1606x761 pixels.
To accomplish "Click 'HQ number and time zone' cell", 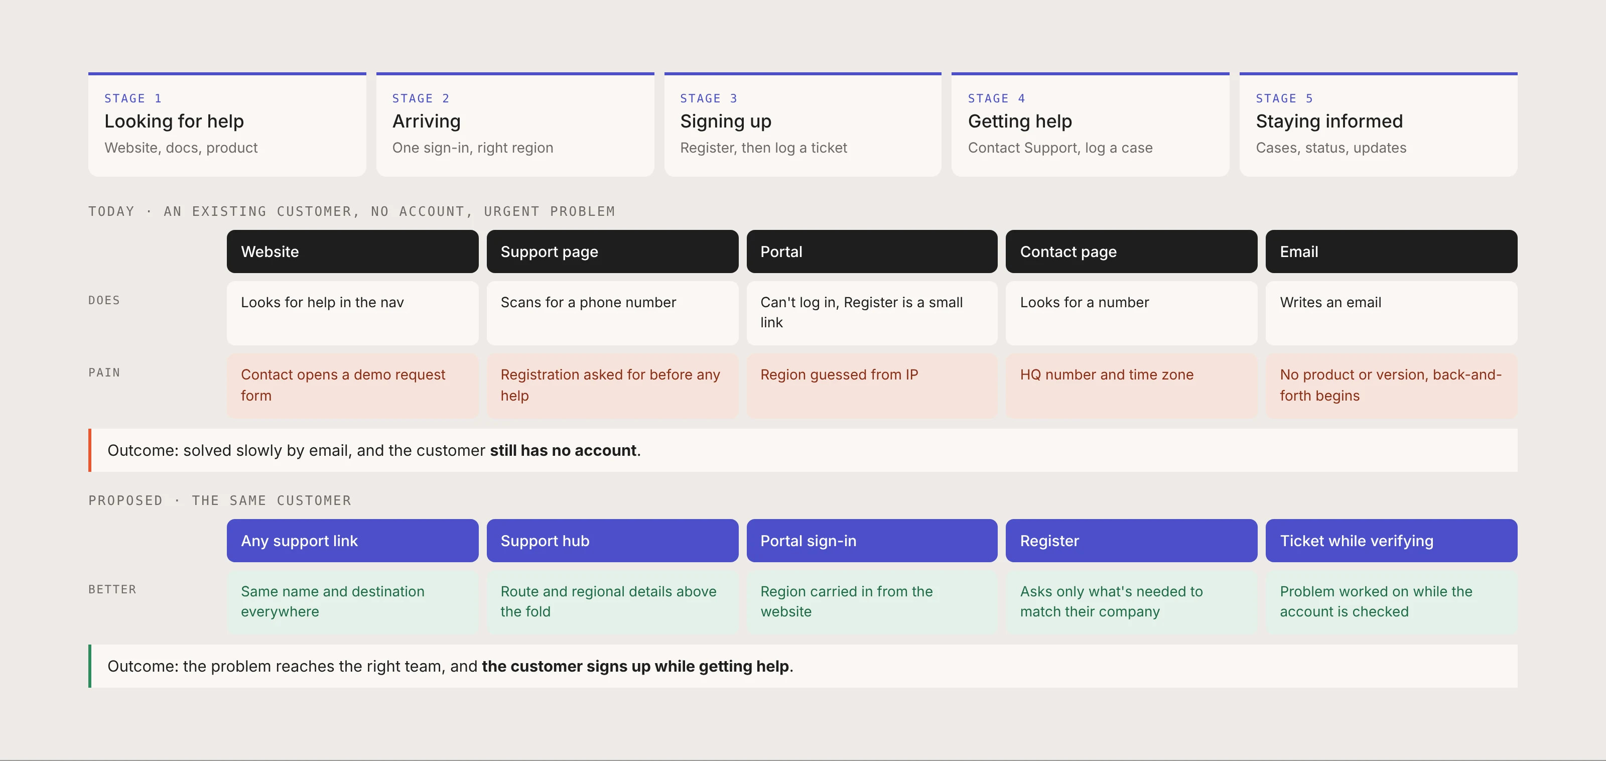I will 1132,386.
